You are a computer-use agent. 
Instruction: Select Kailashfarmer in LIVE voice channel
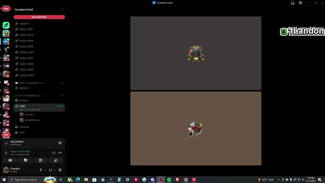(x=42, y=120)
